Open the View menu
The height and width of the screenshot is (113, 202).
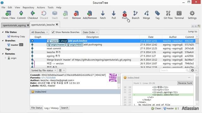tap(17, 8)
